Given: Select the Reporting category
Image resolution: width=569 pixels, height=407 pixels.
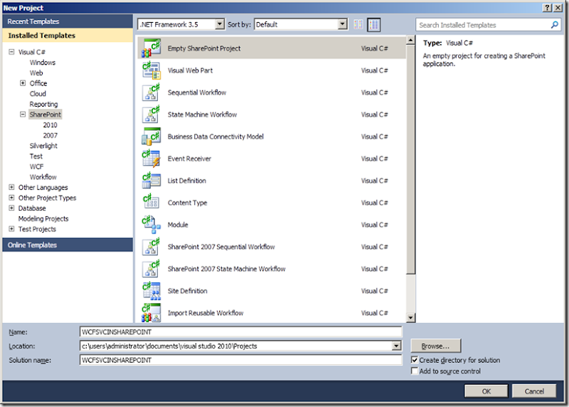Looking at the screenshot, I should click(x=43, y=104).
